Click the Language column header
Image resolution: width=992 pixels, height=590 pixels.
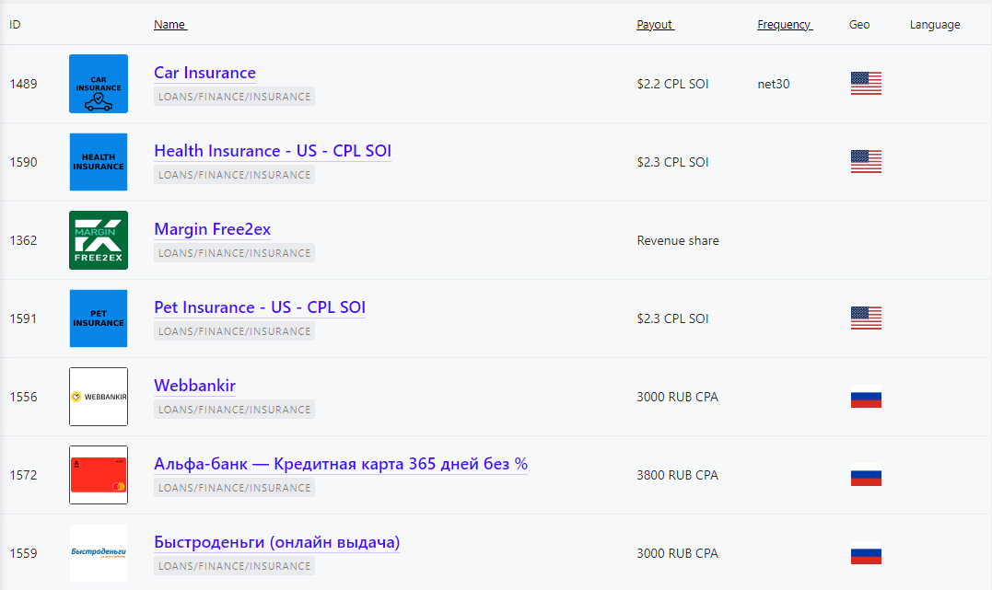[x=934, y=24]
